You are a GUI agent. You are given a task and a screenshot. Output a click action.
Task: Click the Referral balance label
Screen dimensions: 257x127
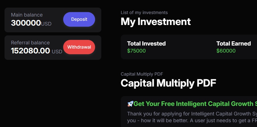[30, 43]
